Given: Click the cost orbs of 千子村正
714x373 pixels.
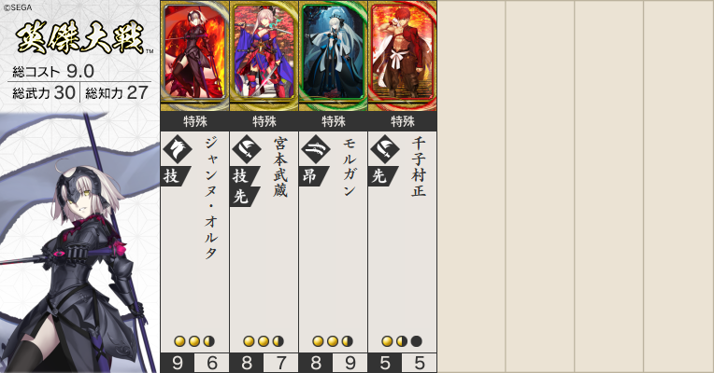Looking at the screenshot, I should tap(402, 341).
